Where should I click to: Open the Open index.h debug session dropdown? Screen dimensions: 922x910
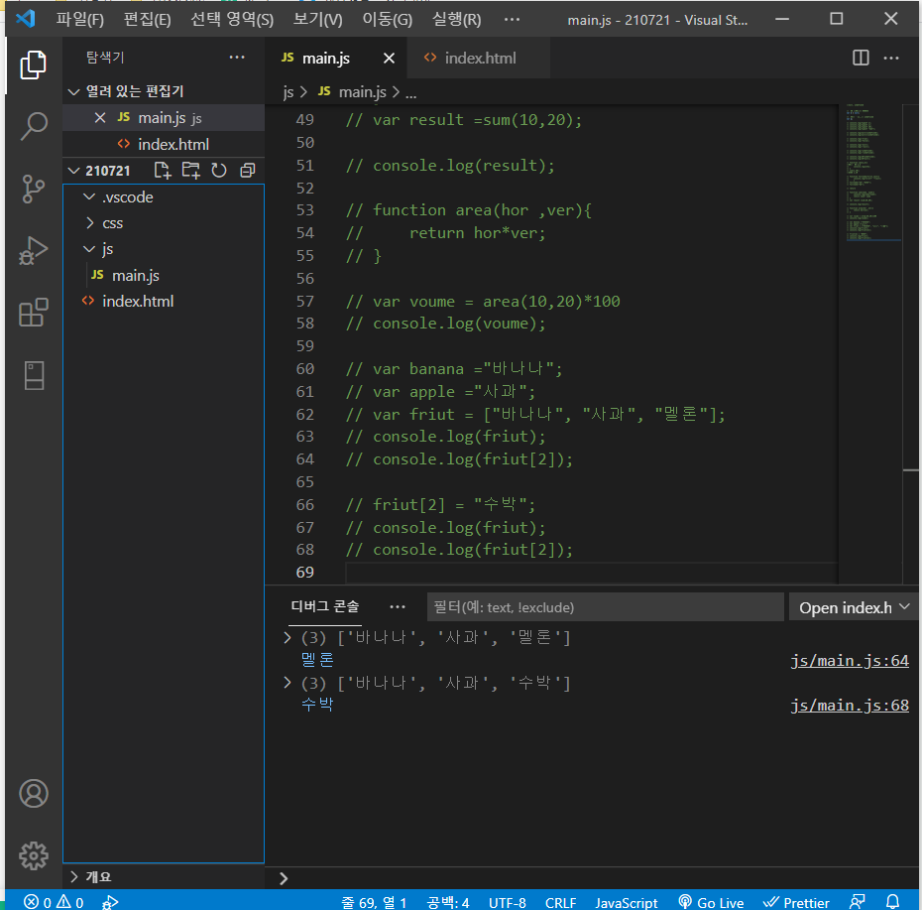[854, 607]
